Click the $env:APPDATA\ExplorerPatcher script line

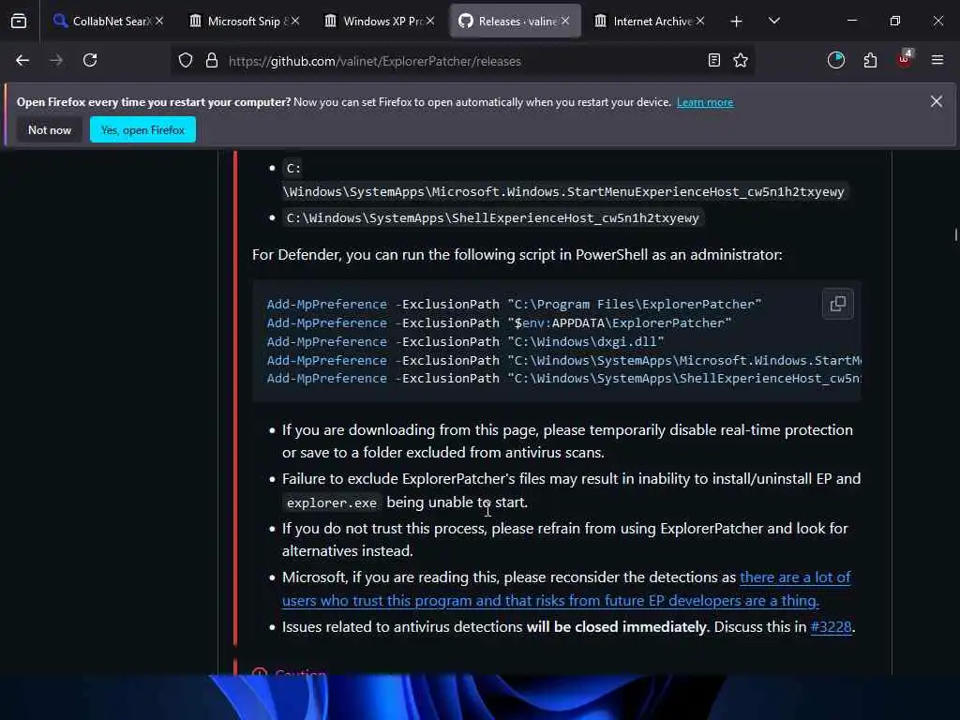499,322
